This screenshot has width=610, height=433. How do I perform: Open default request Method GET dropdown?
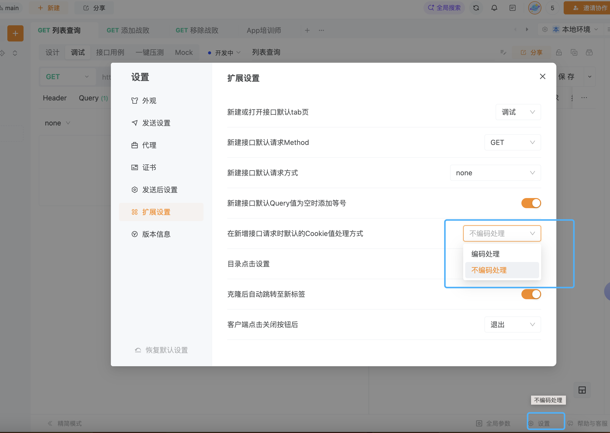[512, 142]
